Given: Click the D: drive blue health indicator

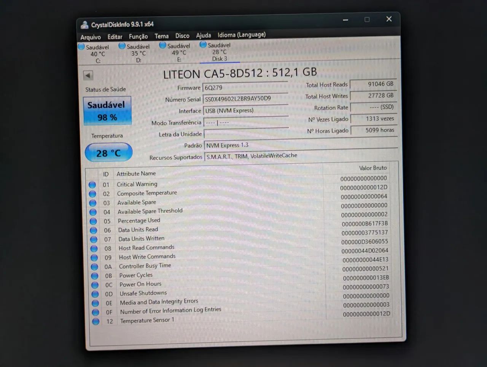Looking at the screenshot, I should pyautogui.click(x=122, y=46).
